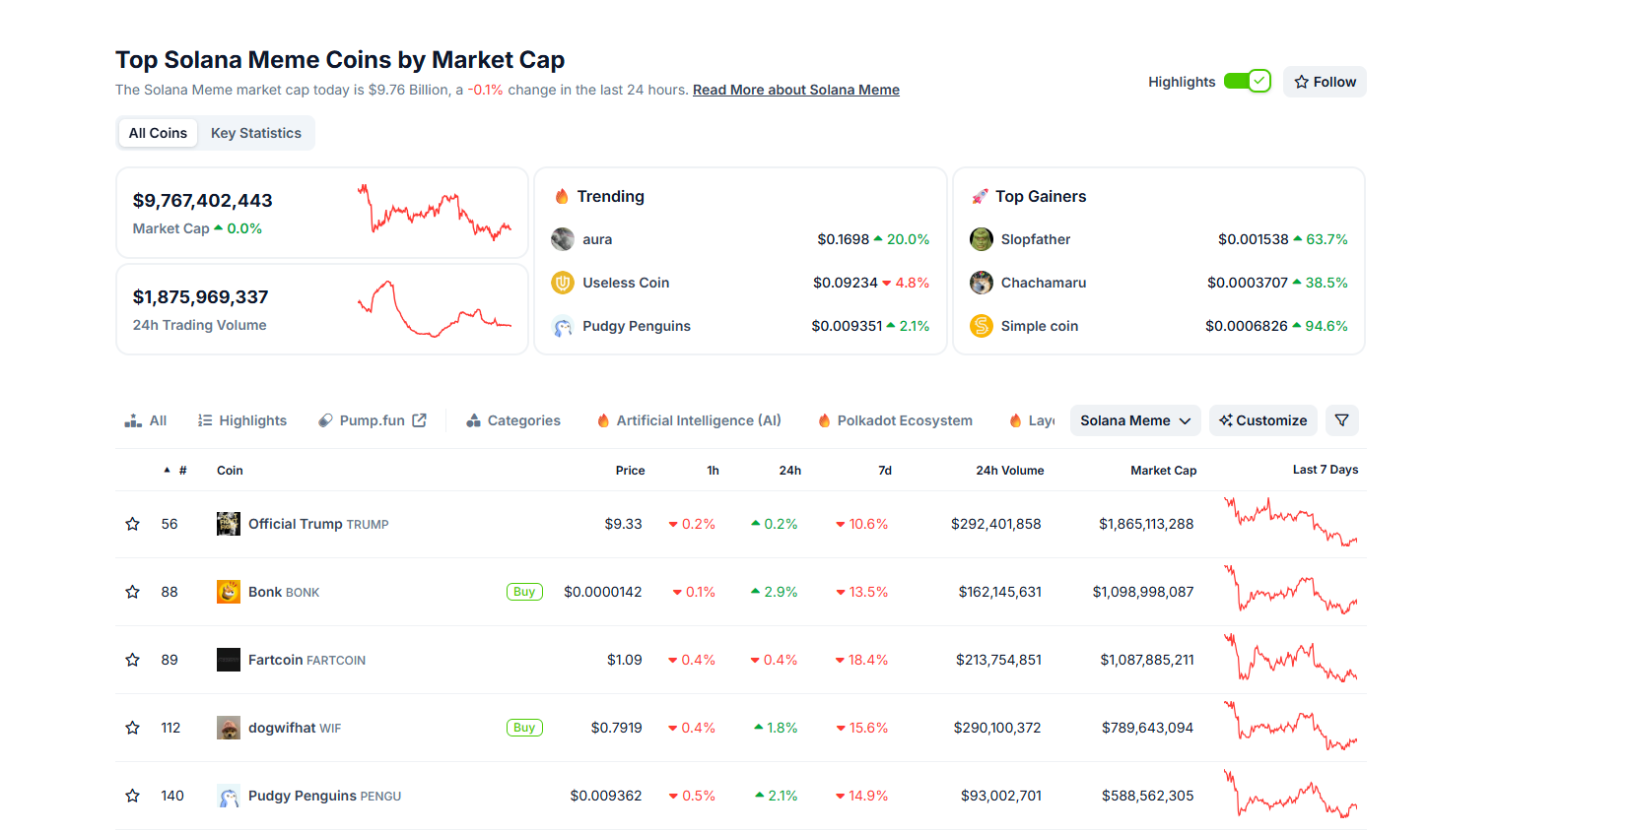
Task: Open the Customize table options
Action: coord(1263,420)
